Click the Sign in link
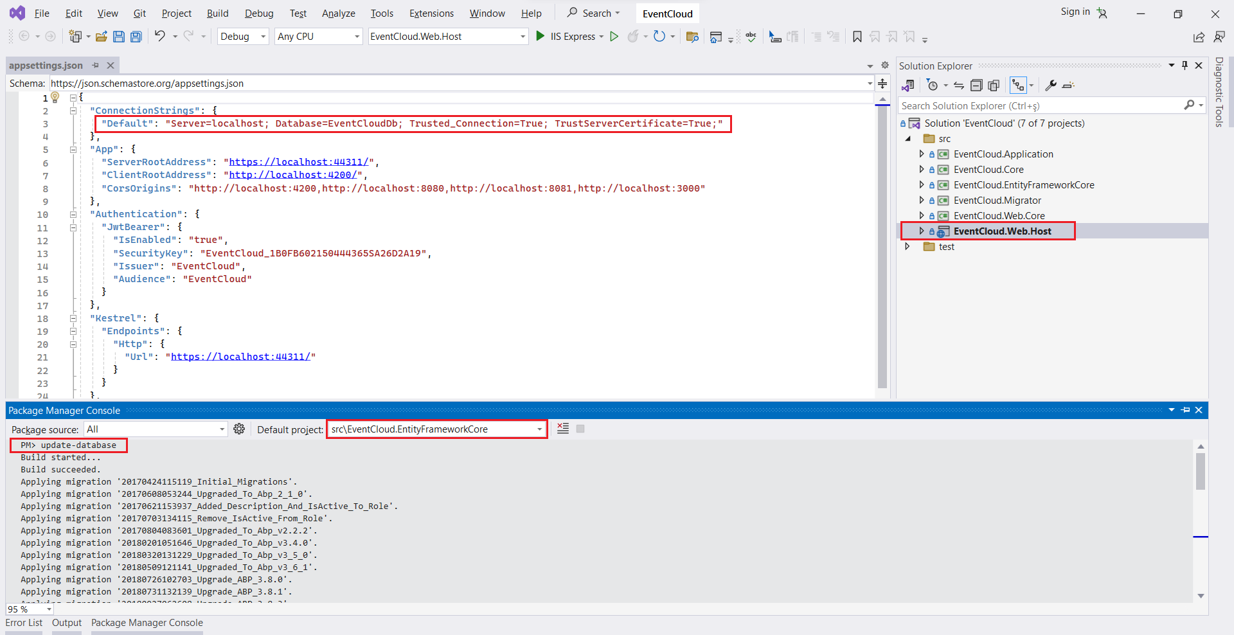The width and height of the screenshot is (1234, 635). 1075,12
